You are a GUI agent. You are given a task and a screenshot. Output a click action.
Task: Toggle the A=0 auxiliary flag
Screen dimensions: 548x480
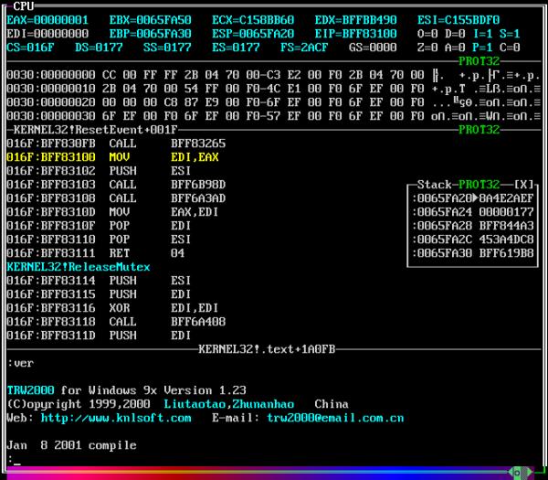pos(455,48)
